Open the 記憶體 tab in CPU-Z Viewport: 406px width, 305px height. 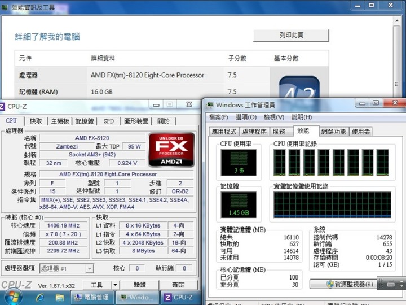(85, 121)
